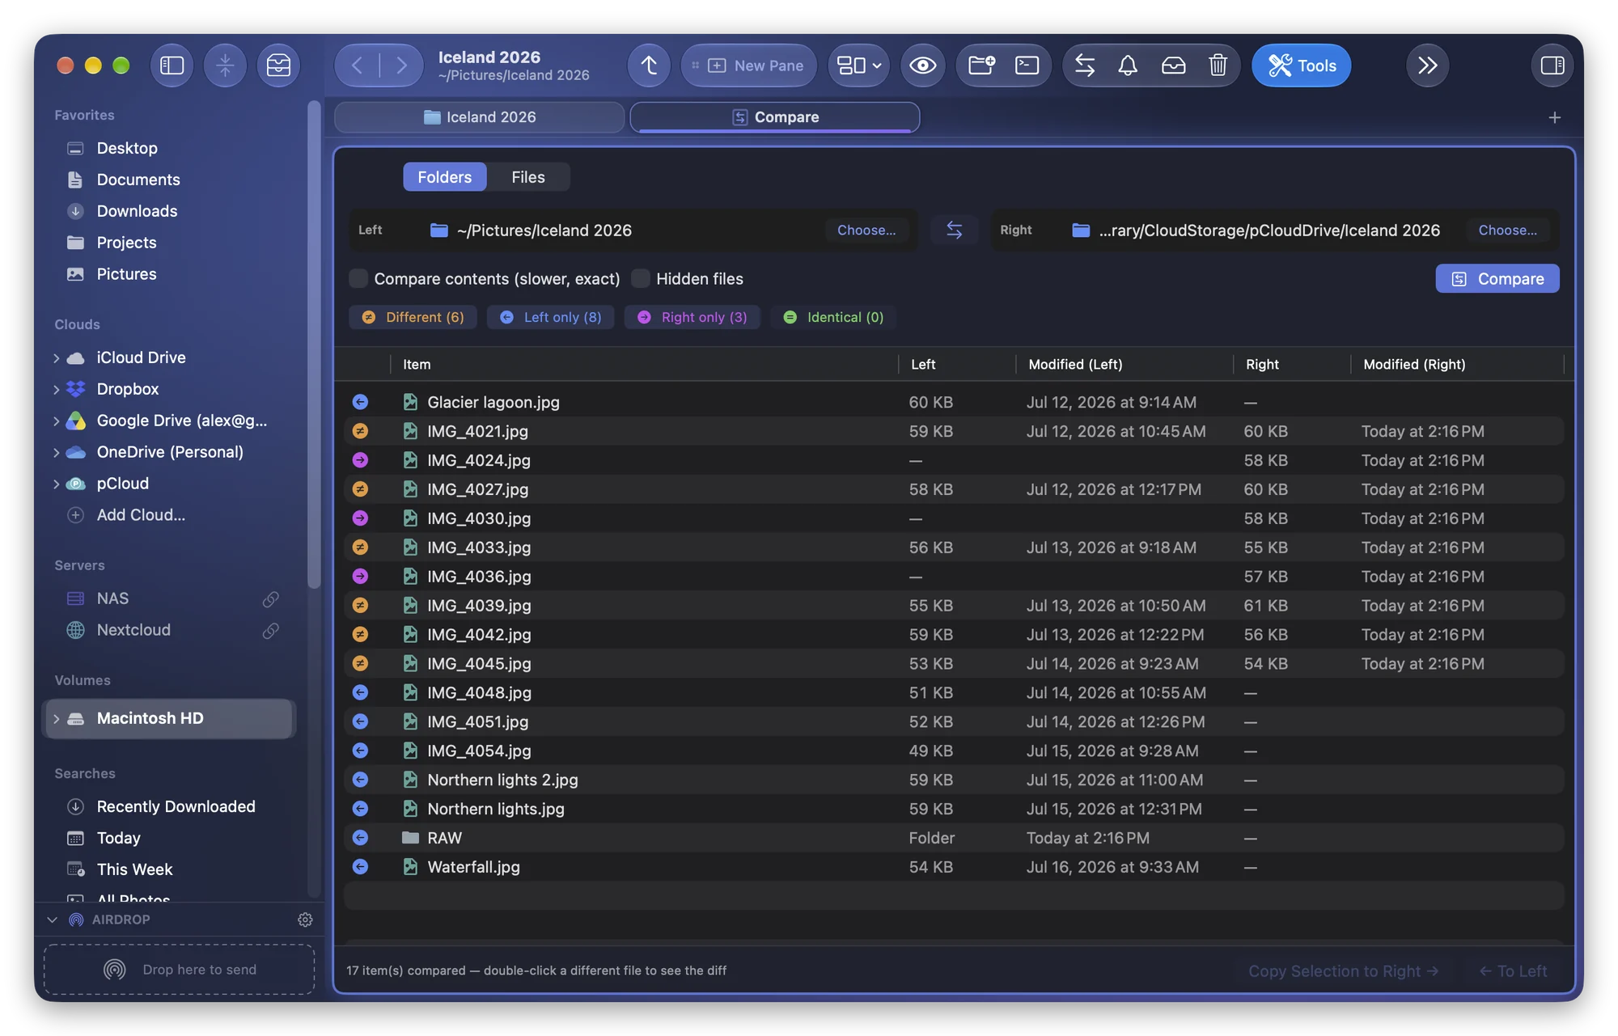The height and width of the screenshot is (1036, 1618).
Task: Enable Hidden files checkbox
Action: 641,279
